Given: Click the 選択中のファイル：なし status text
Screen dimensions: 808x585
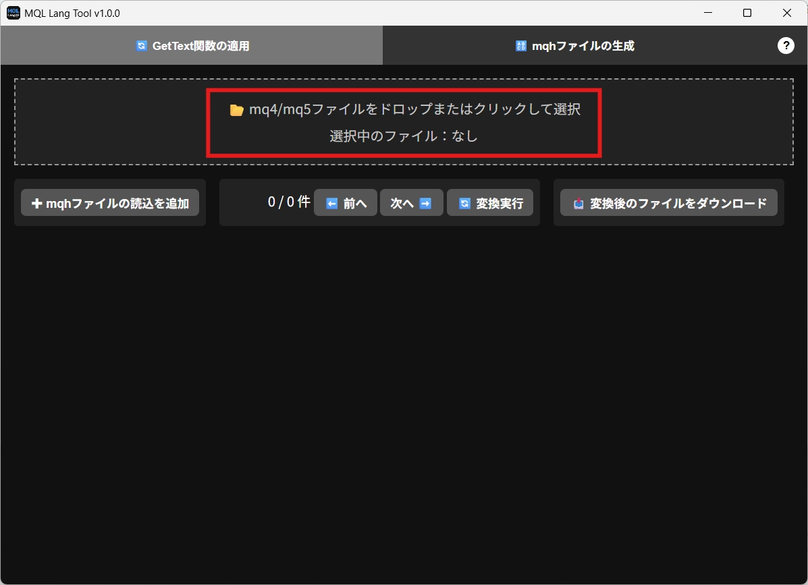Looking at the screenshot, I should pyautogui.click(x=404, y=136).
